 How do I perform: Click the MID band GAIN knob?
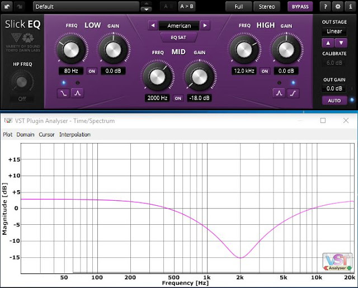tap(200, 77)
